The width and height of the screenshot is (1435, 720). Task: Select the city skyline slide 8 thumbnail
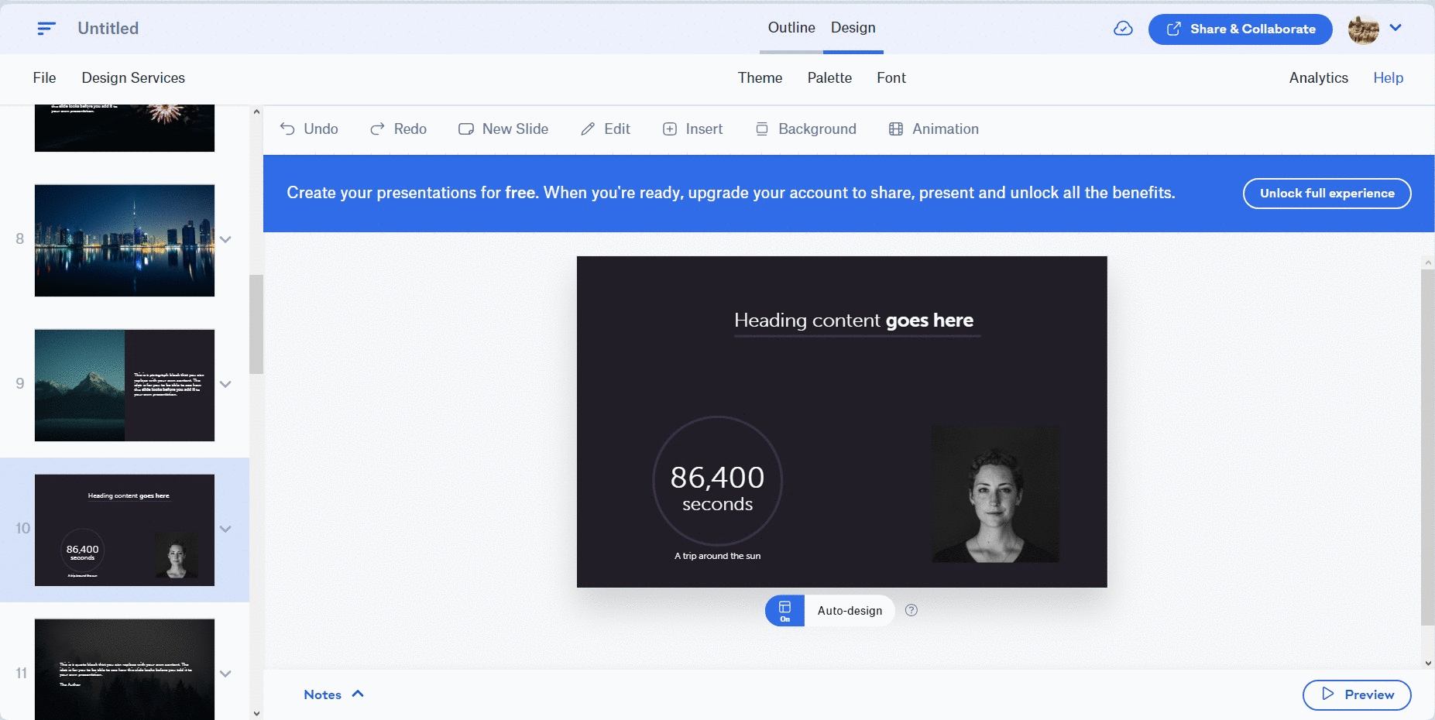tap(125, 240)
